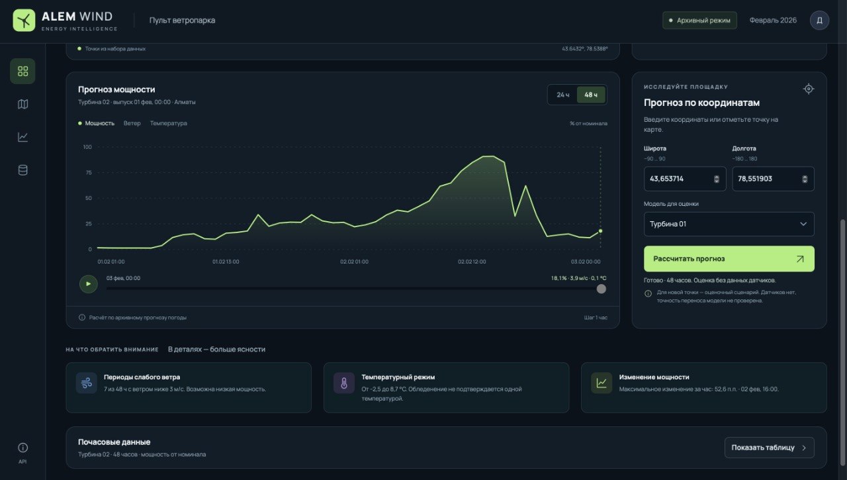Click the power change chart icon
This screenshot has width=847, height=480.
tap(602, 383)
